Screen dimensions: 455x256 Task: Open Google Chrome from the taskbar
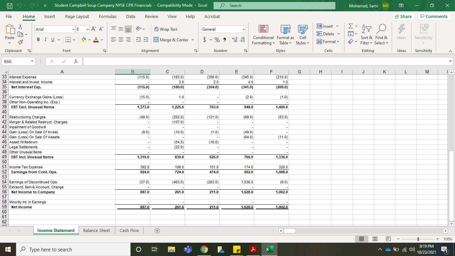tap(204, 249)
